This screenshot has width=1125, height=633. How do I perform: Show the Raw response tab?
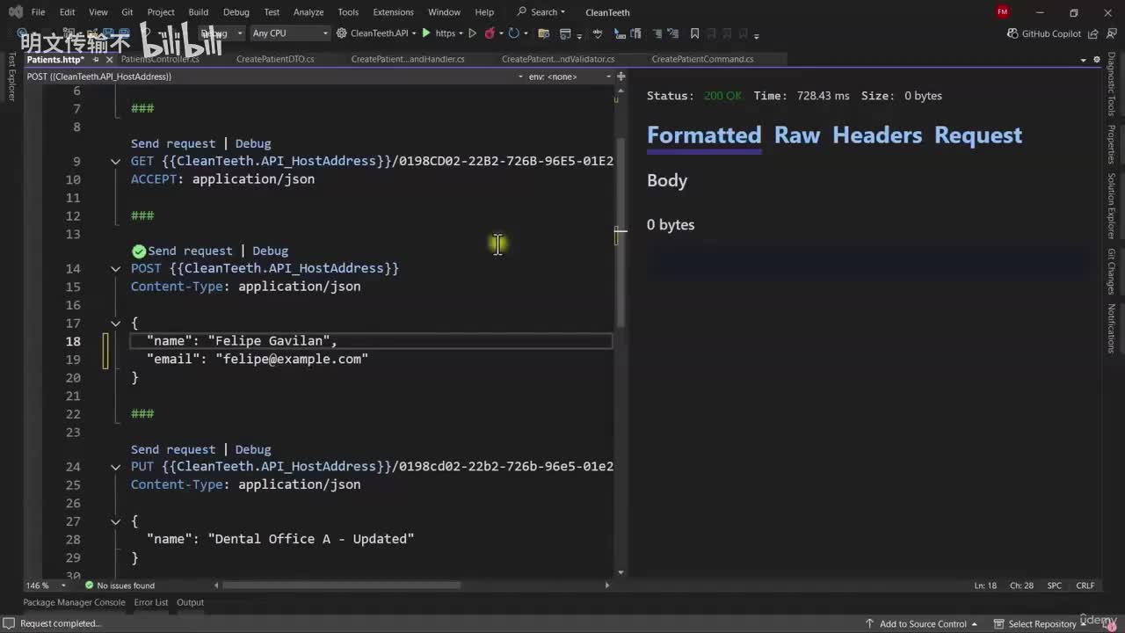pyautogui.click(x=797, y=135)
